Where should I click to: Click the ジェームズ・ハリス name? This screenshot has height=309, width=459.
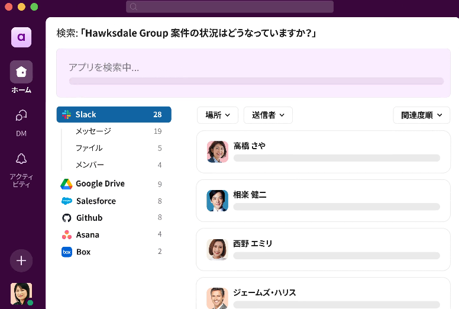click(264, 292)
